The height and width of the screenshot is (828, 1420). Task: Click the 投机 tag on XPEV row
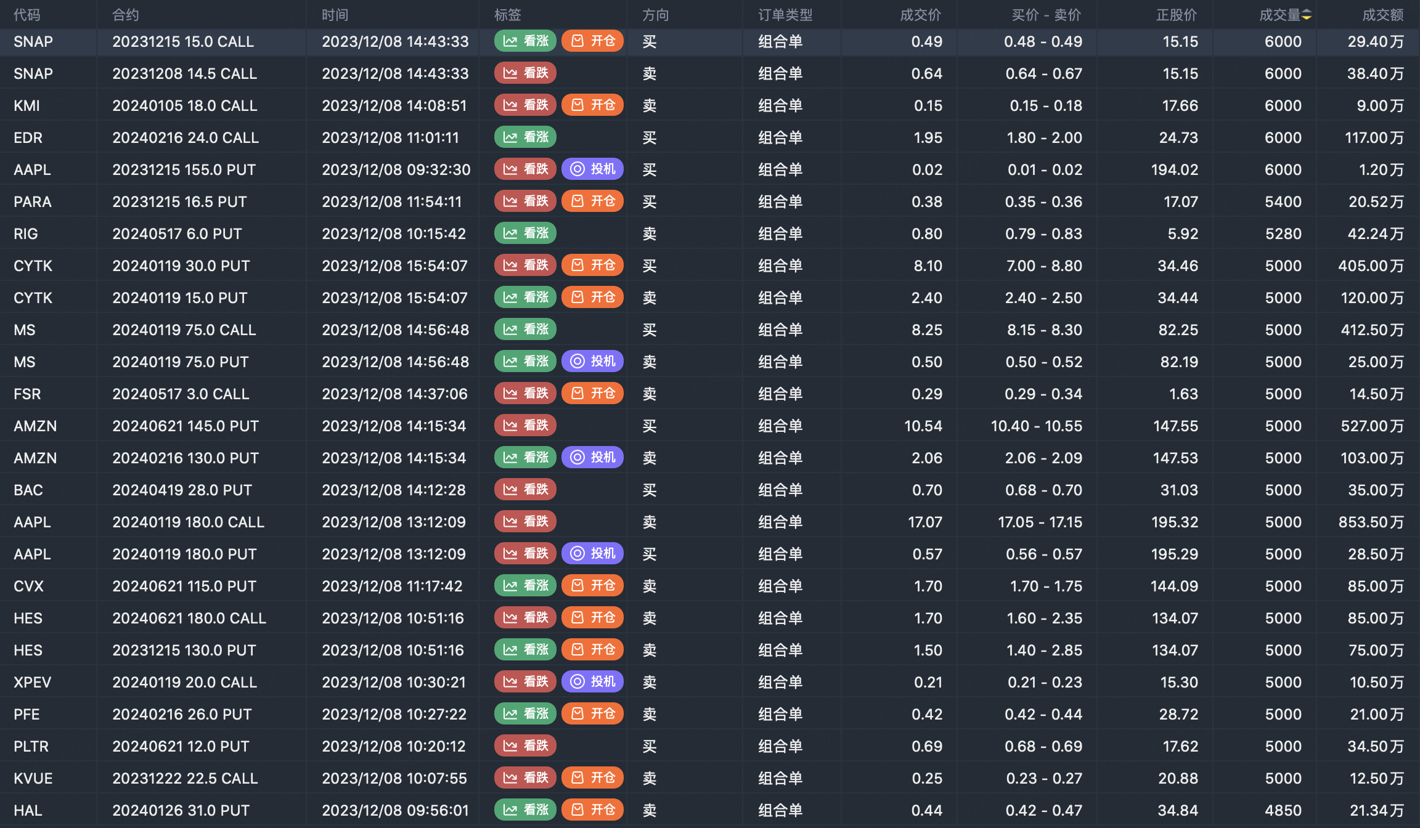click(592, 682)
